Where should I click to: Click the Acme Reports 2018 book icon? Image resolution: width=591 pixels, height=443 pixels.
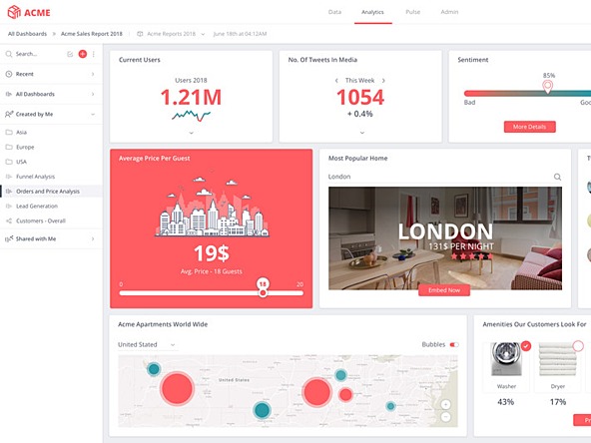click(140, 34)
